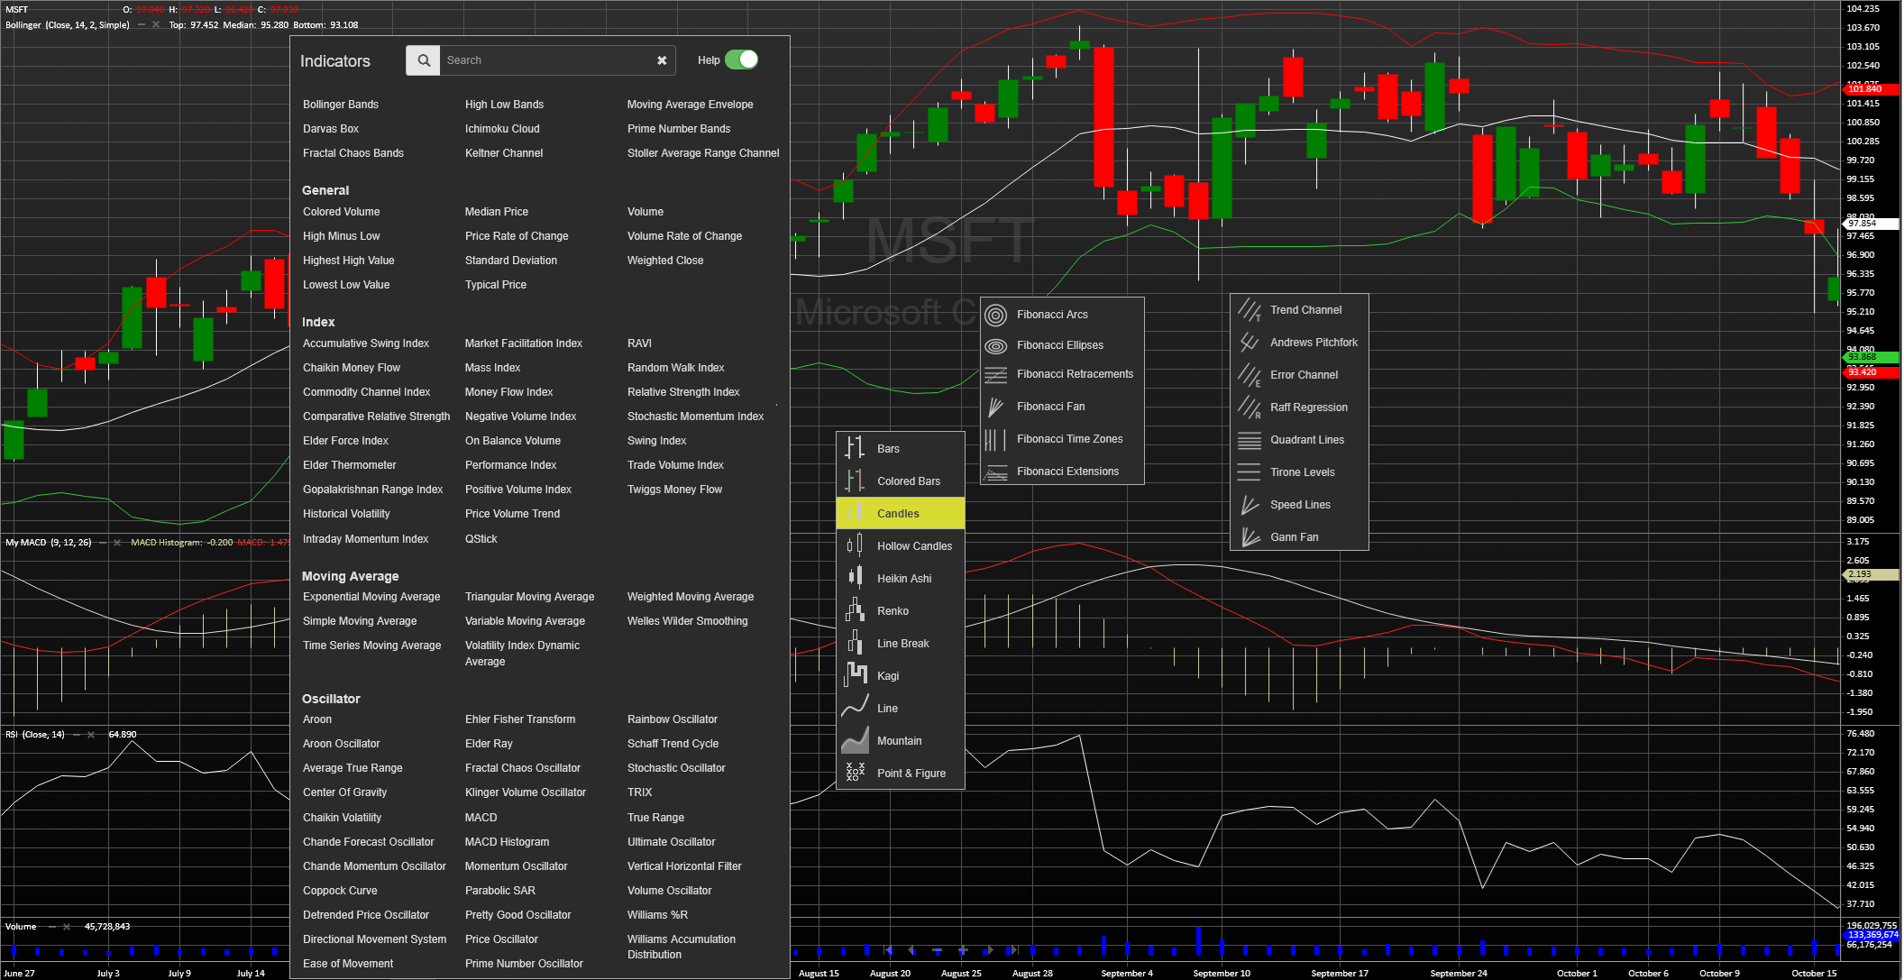Click the 2.193 MACD axis label
The image size is (1904, 980).
pyautogui.click(x=1871, y=574)
